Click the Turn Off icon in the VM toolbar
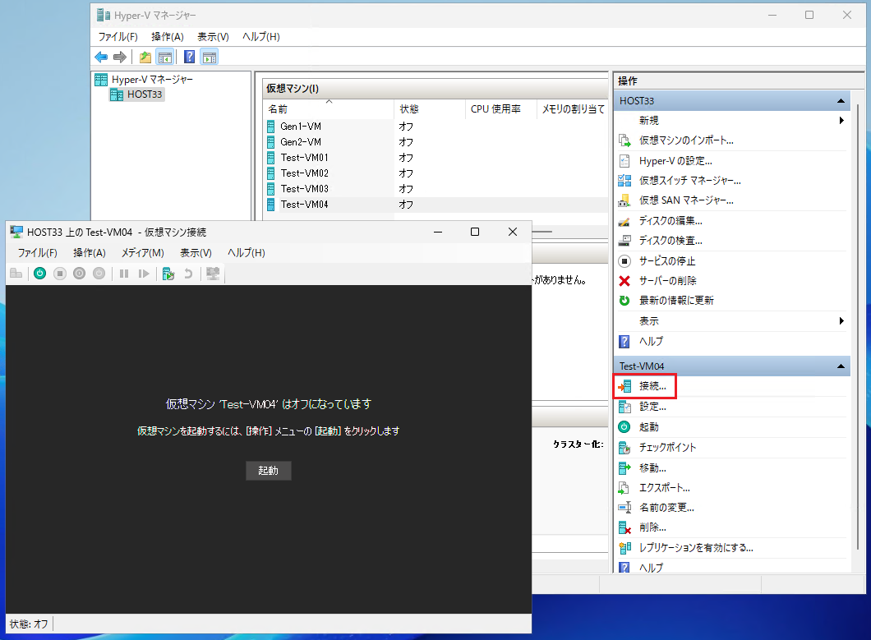 click(x=61, y=273)
